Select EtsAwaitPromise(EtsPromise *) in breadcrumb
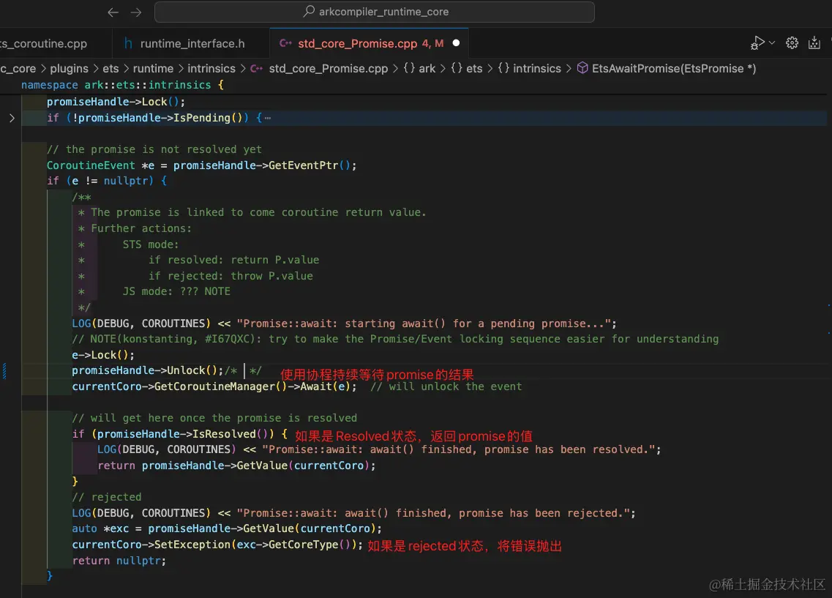 pyautogui.click(x=674, y=69)
